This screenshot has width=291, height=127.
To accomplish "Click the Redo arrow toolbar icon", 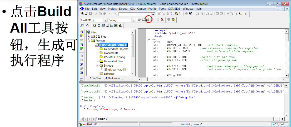I will coord(115,14).
